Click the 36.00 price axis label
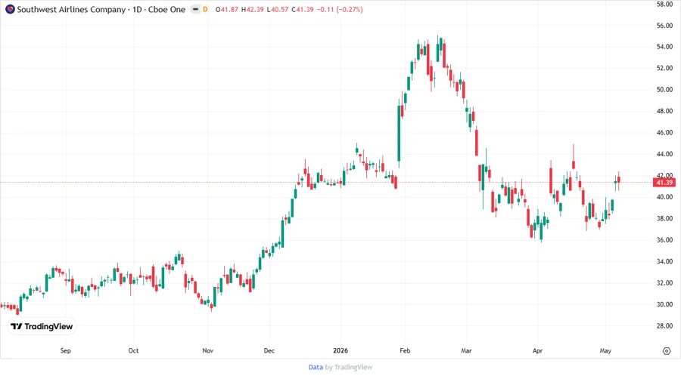The height and width of the screenshot is (376, 681). coord(664,239)
